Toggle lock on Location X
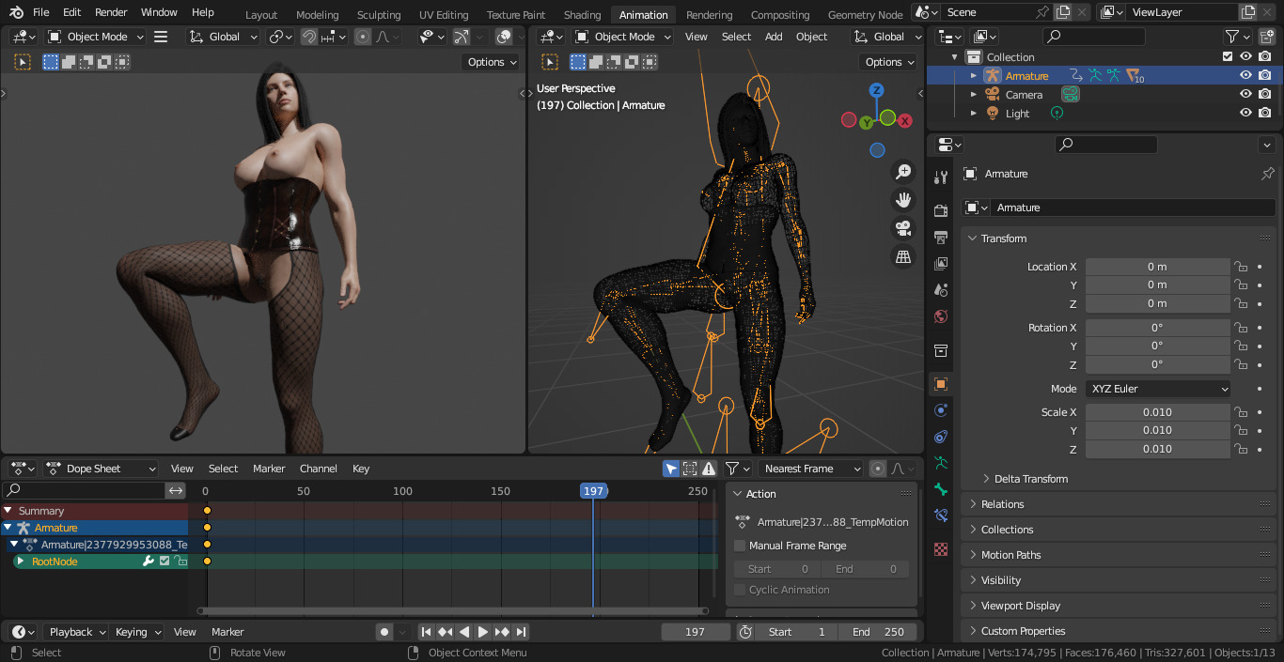1284x662 pixels. click(x=1241, y=267)
